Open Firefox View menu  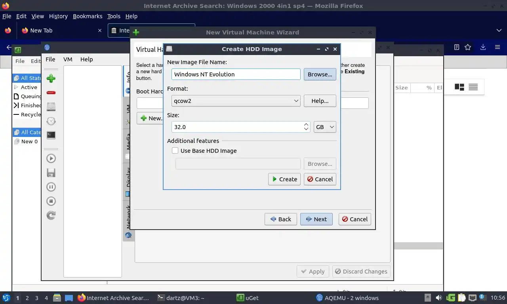tap(38, 16)
